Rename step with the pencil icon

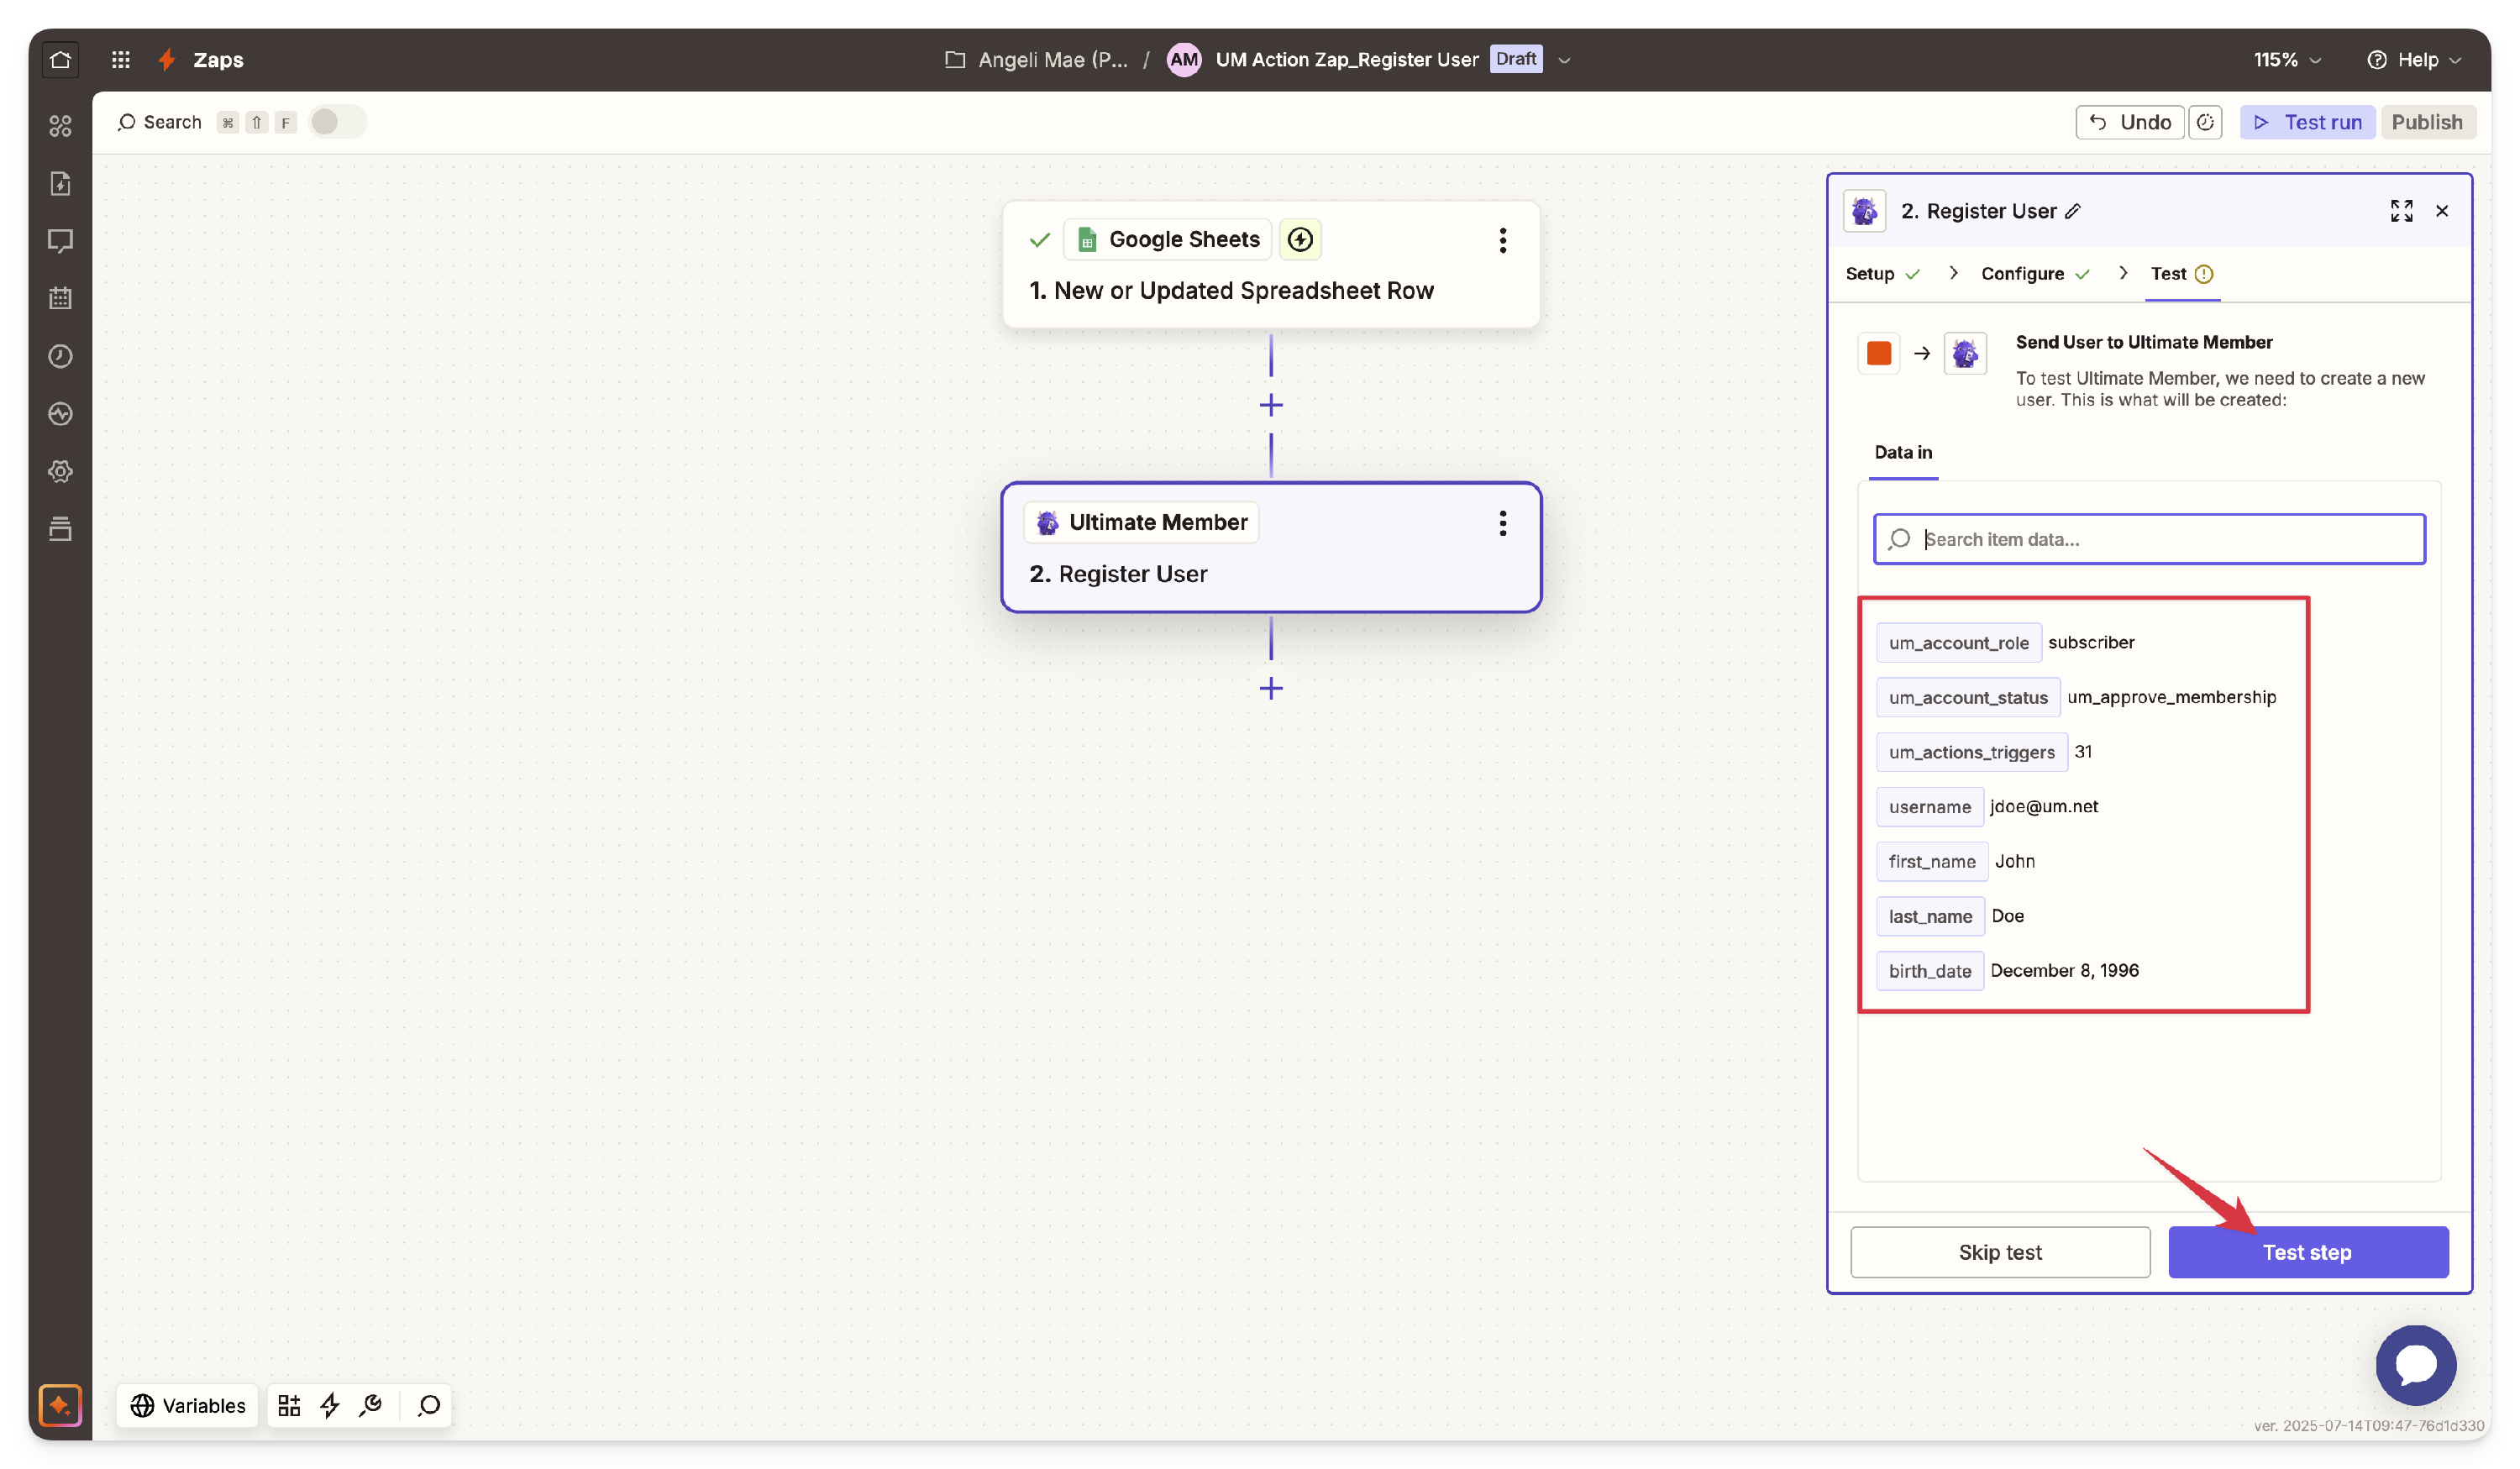pos(2073,211)
